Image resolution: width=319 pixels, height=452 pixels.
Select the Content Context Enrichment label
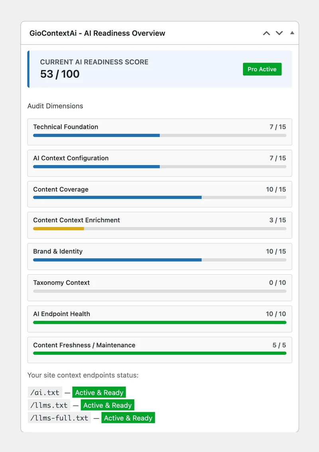[x=77, y=220]
